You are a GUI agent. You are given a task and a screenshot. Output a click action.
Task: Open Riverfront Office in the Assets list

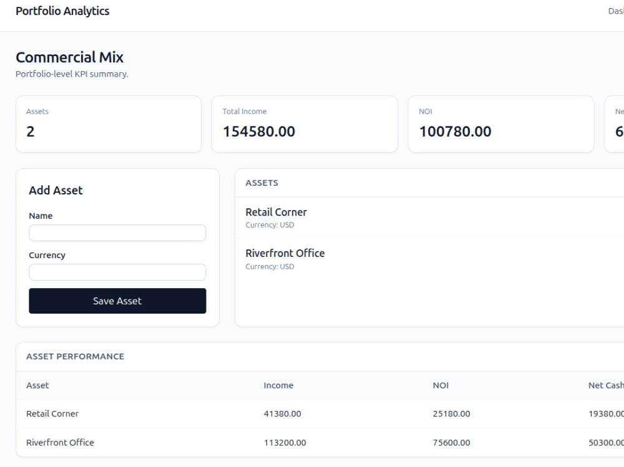point(285,253)
